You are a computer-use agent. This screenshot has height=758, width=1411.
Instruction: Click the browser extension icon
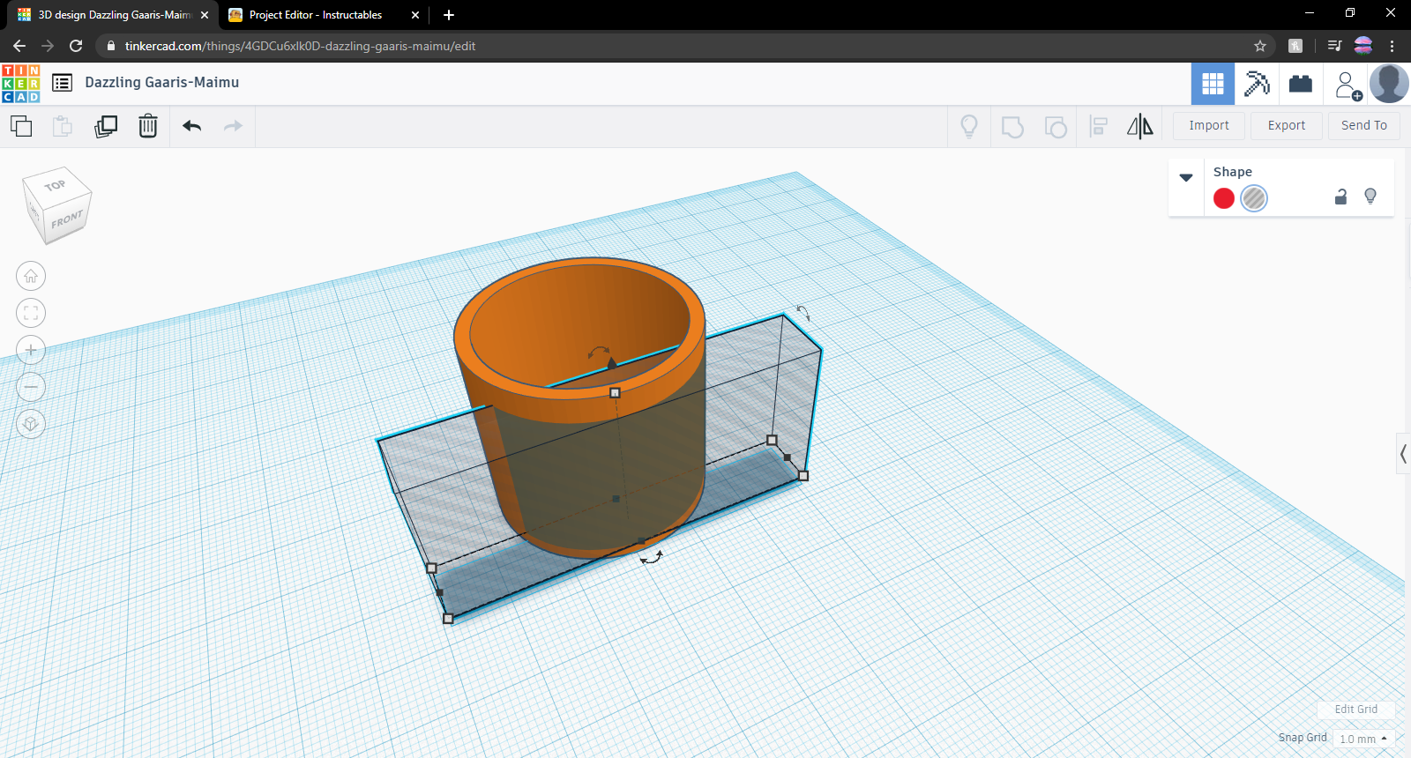(1295, 46)
